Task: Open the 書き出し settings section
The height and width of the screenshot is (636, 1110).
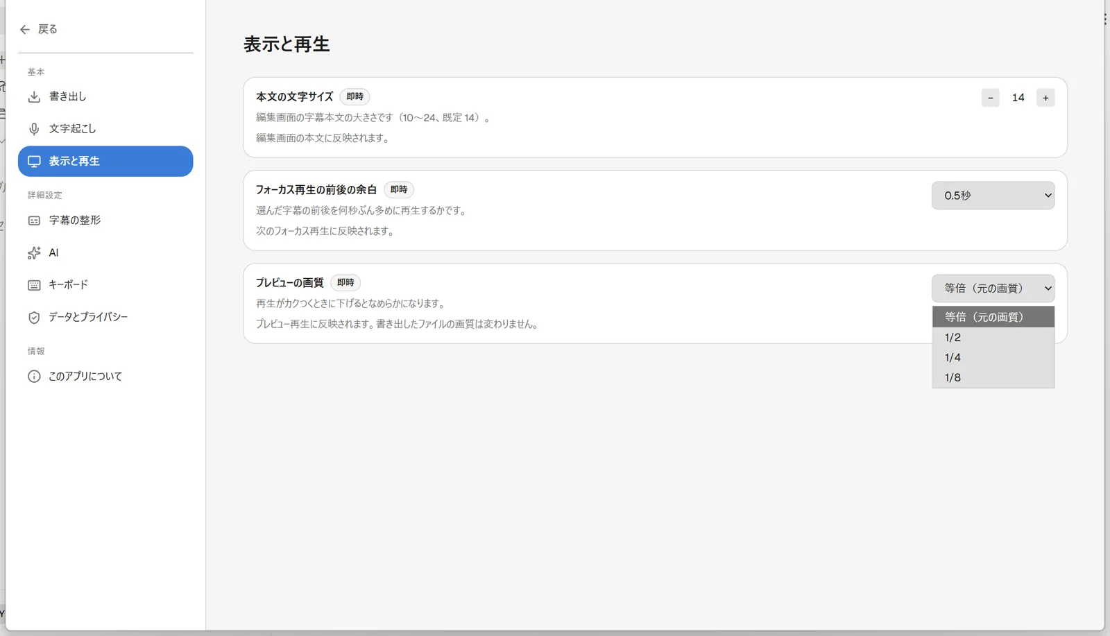Action: coord(105,96)
